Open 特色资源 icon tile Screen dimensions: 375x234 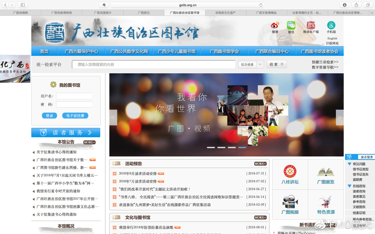[x=326, y=205]
